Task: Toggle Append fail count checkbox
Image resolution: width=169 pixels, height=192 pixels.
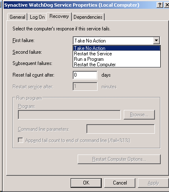Action: coord(20,140)
